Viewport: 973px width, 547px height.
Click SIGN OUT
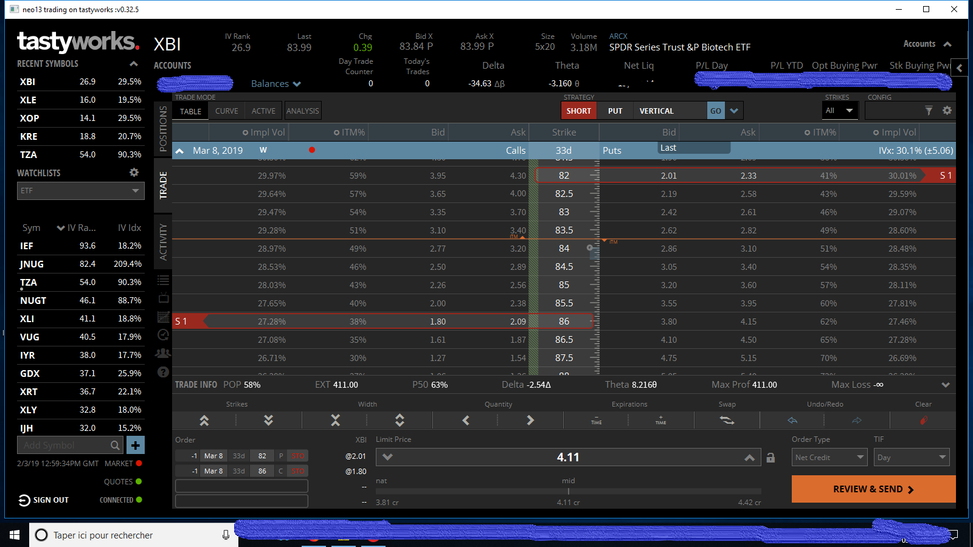click(x=44, y=500)
